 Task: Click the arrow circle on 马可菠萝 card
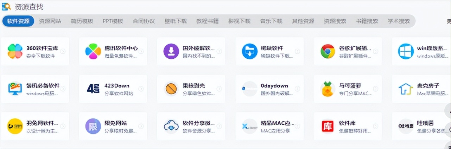[375, 89]
